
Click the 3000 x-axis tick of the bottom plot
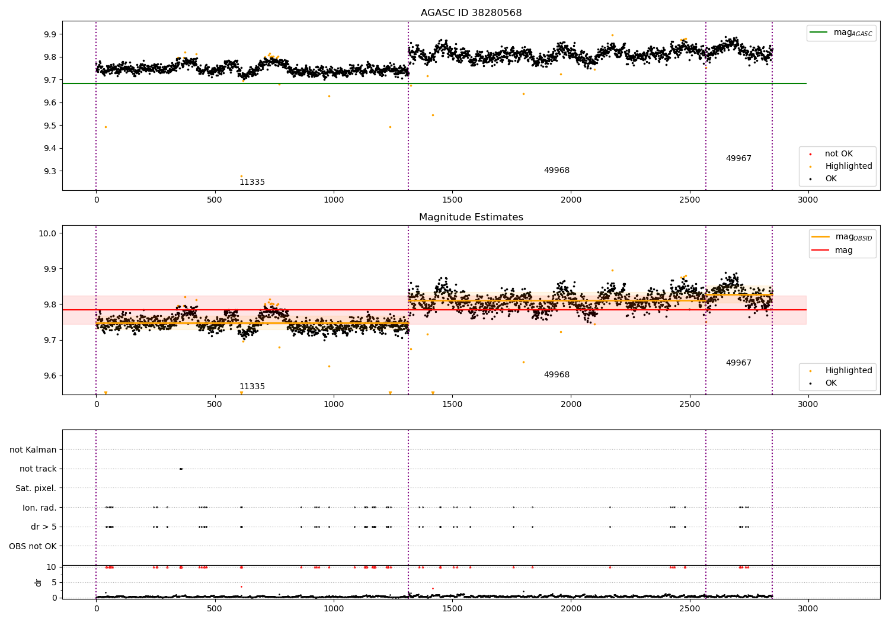click(808, 608)
